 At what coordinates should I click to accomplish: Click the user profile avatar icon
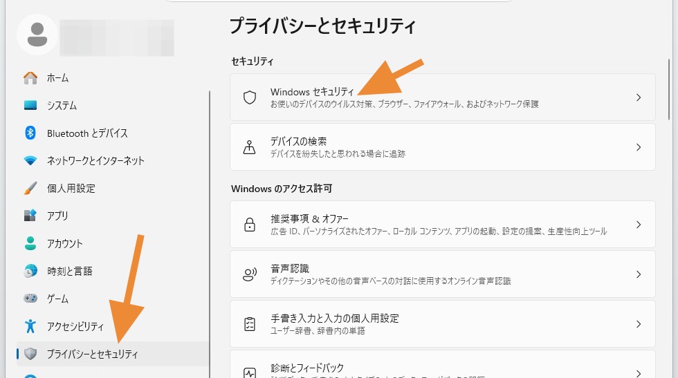(x=37, y=35)
